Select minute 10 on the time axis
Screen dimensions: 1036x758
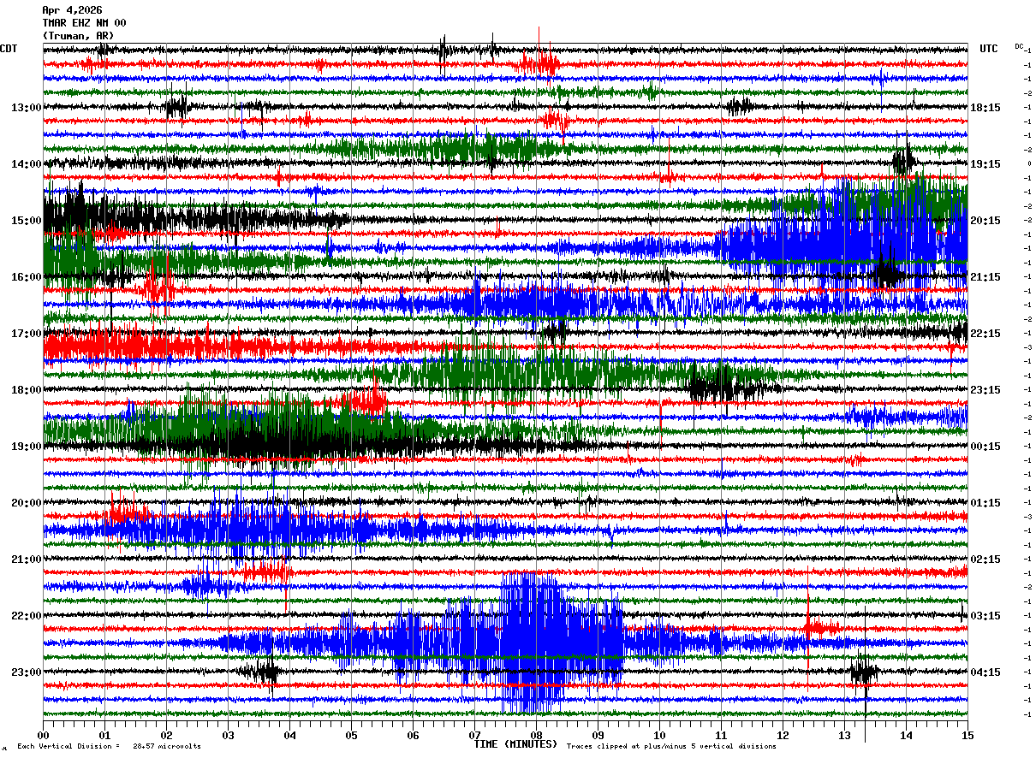pyautogui.click(x=659, y=735)
